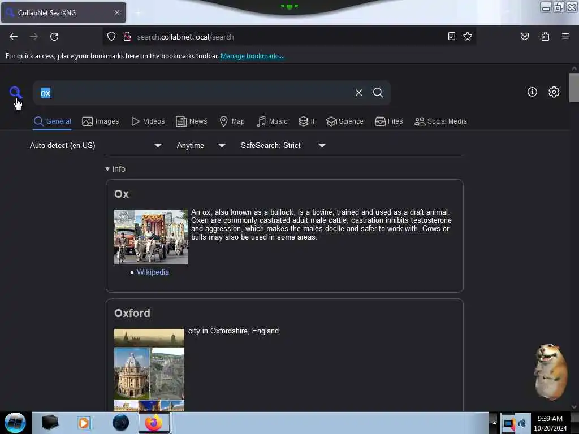Switch to the Map search tab

(x=232, y=121)
